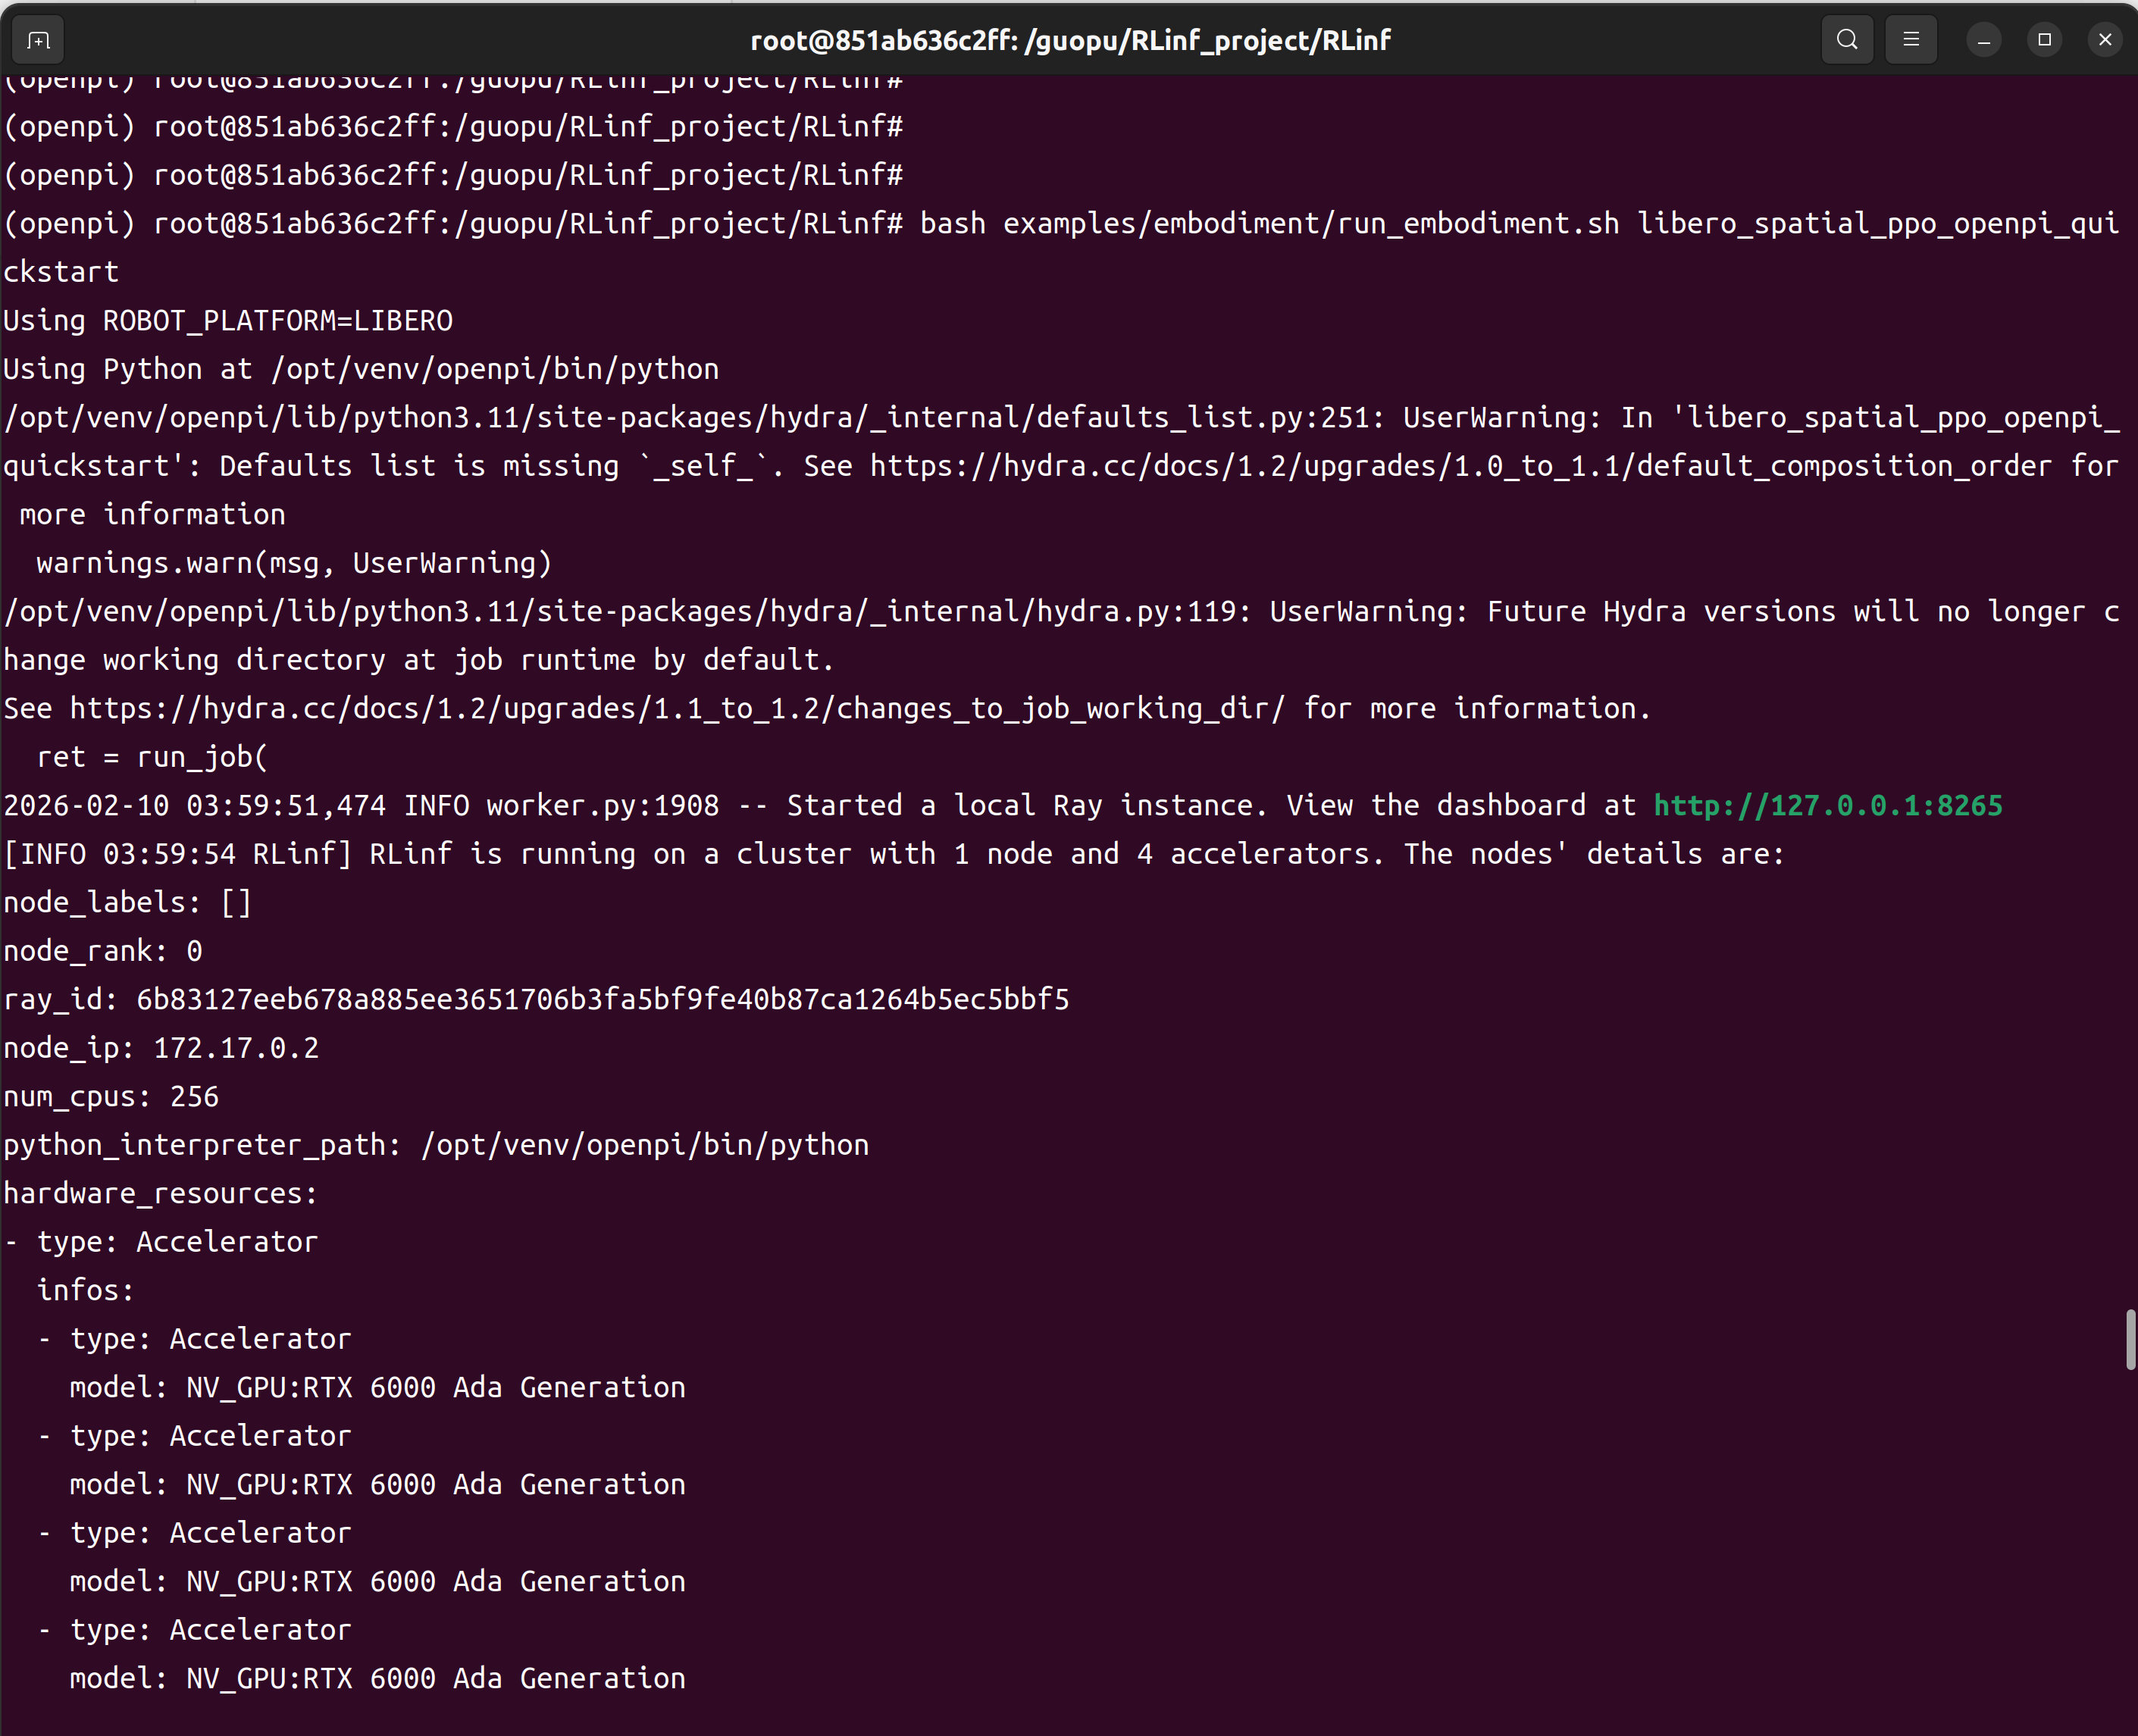Click the num_cpus: 256 line
Viewport: 2138px width, 1736px height.
click(x=111, y=1097)
